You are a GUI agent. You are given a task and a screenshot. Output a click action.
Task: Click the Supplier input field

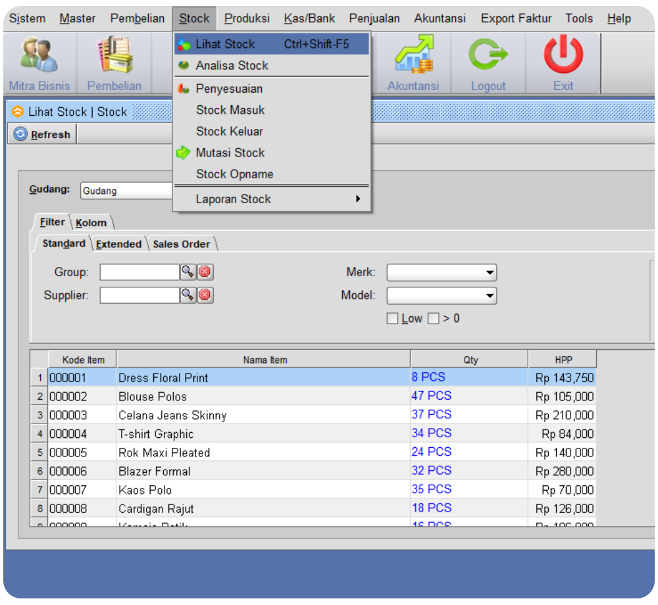tap(139, 295)
